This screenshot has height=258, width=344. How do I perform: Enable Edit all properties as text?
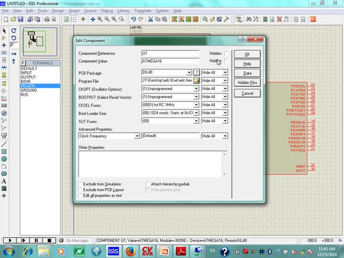pyautogui.click(x=80, y=196)
